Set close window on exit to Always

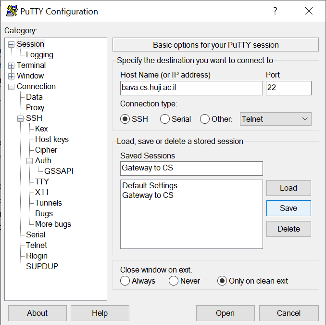(125, 281)
